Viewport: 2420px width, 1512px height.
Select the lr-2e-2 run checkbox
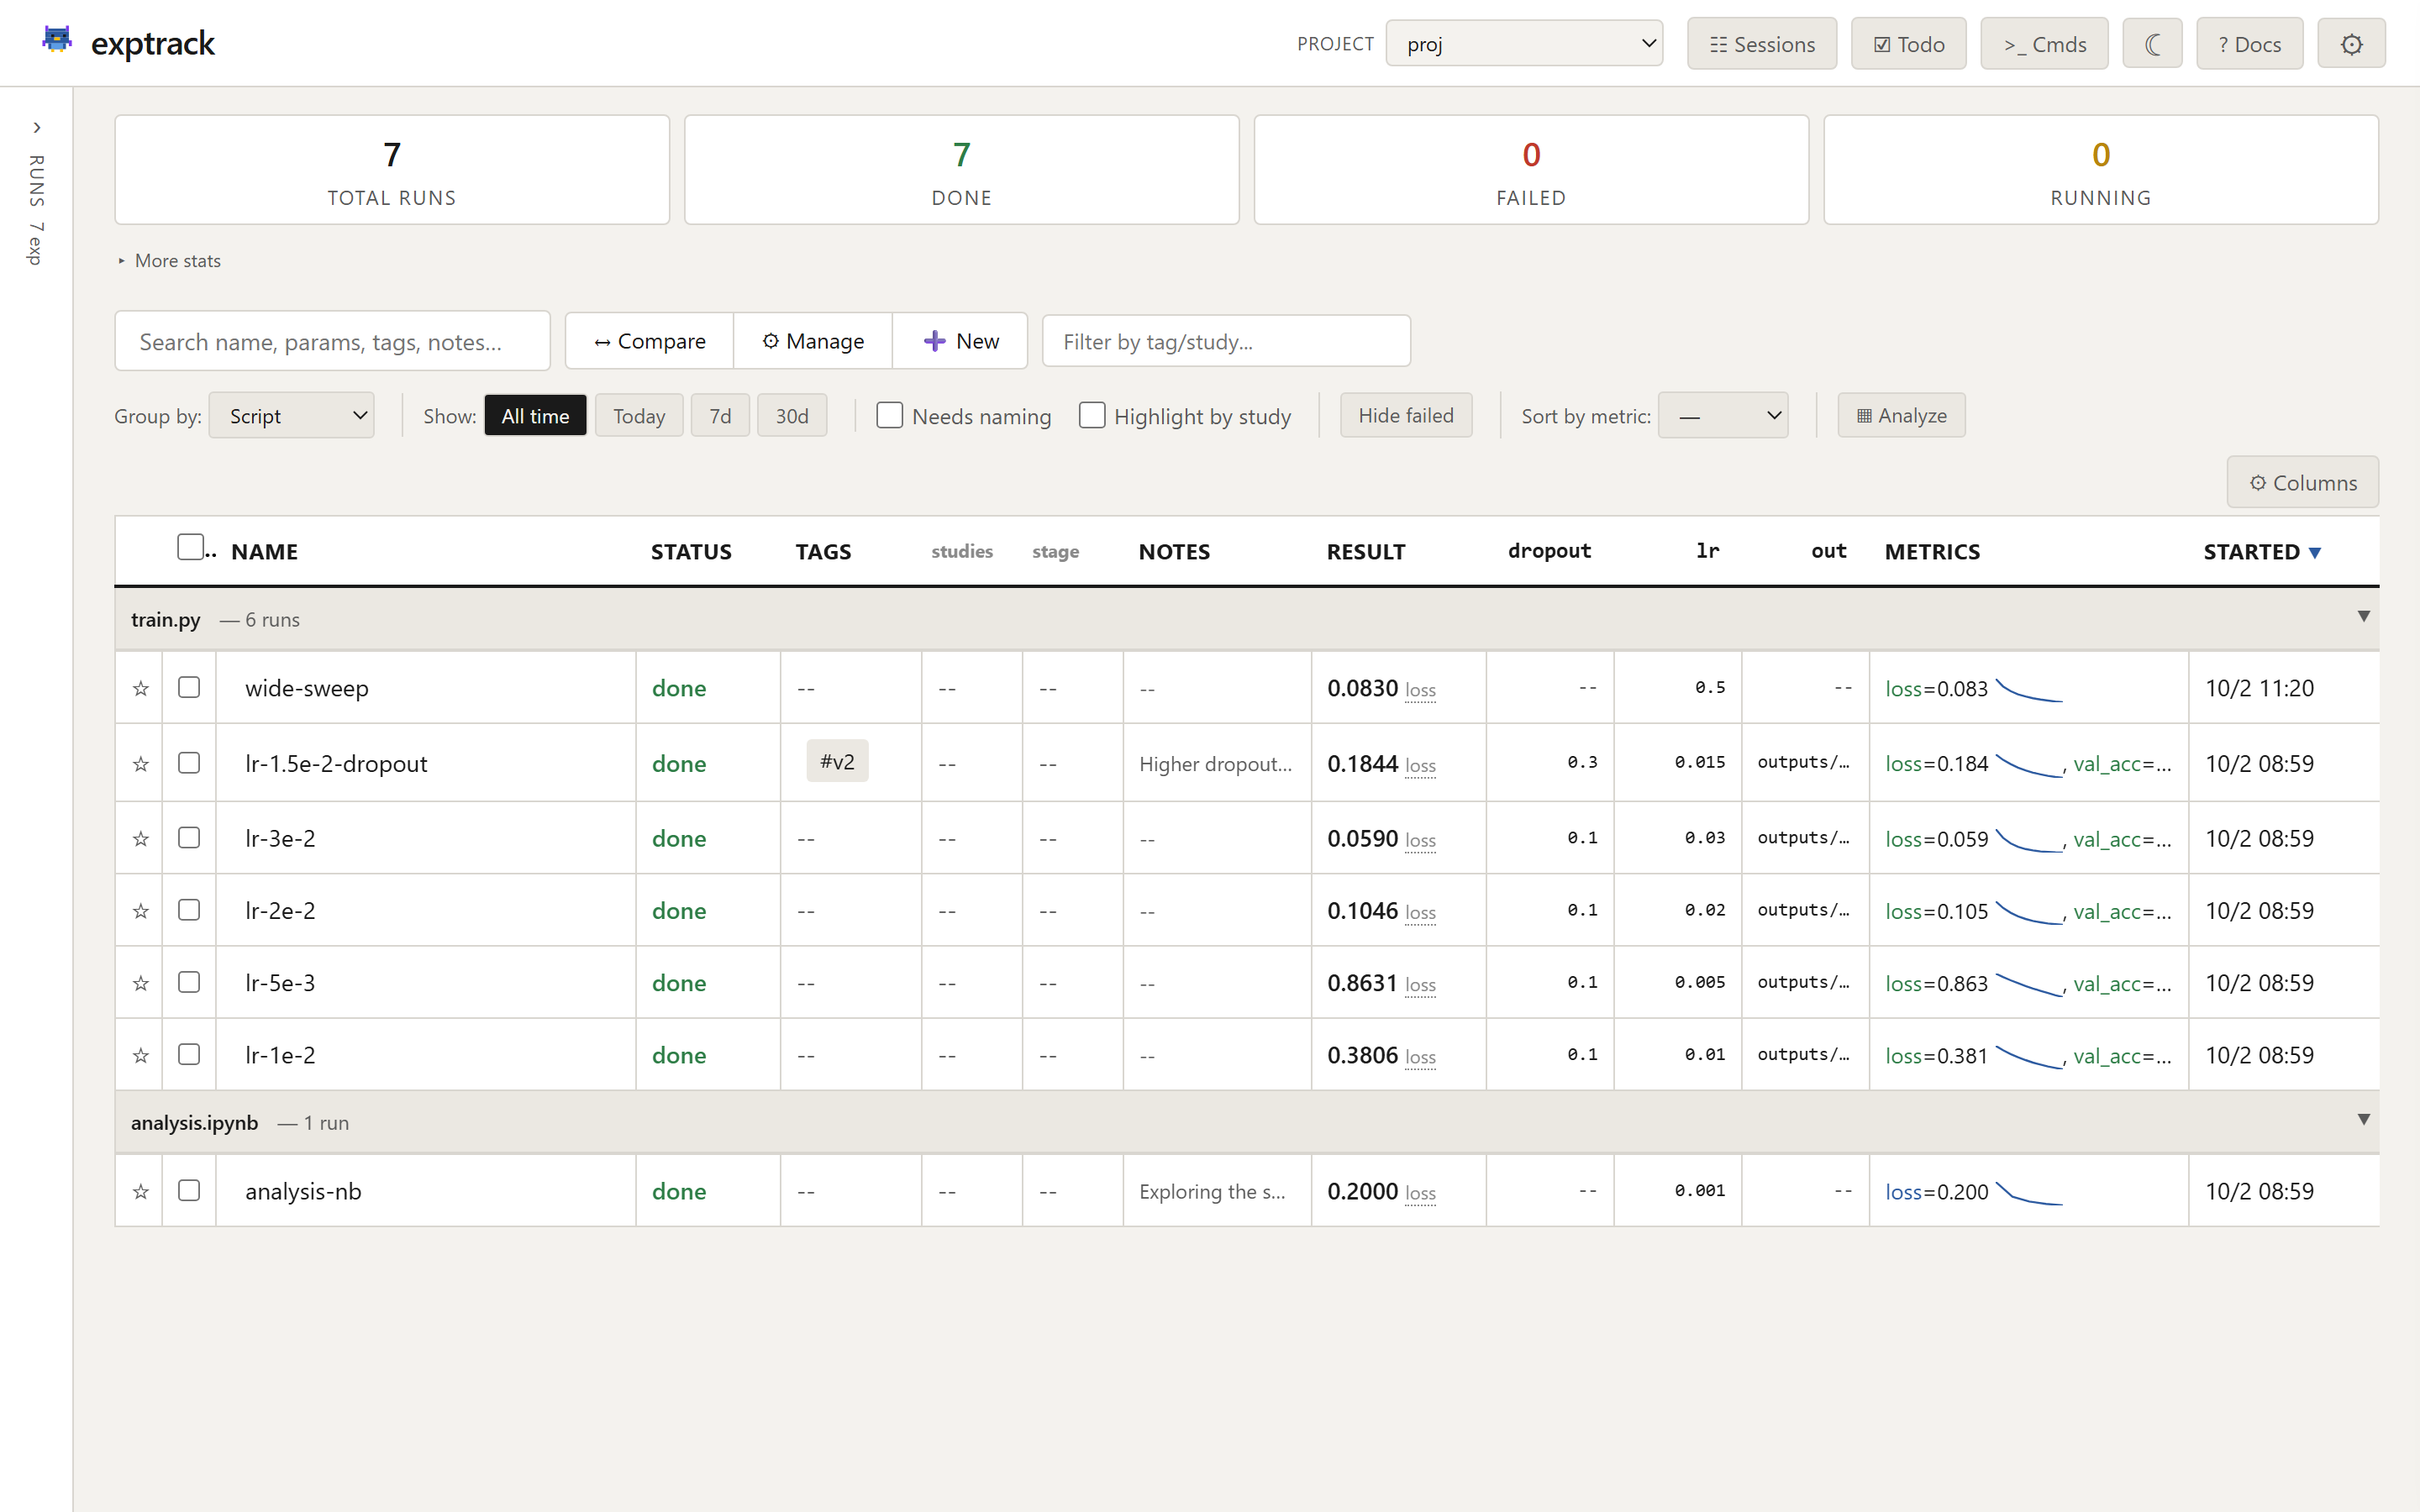(189, 910)
